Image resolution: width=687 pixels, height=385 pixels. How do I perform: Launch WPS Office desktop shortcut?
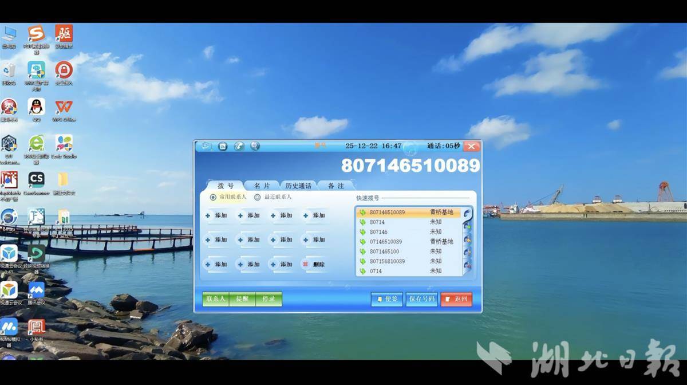click(x=64, y=107)
